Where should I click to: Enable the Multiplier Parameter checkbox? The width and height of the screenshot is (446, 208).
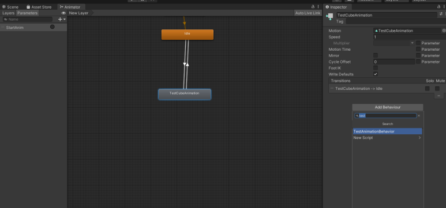tap(418, 43)
